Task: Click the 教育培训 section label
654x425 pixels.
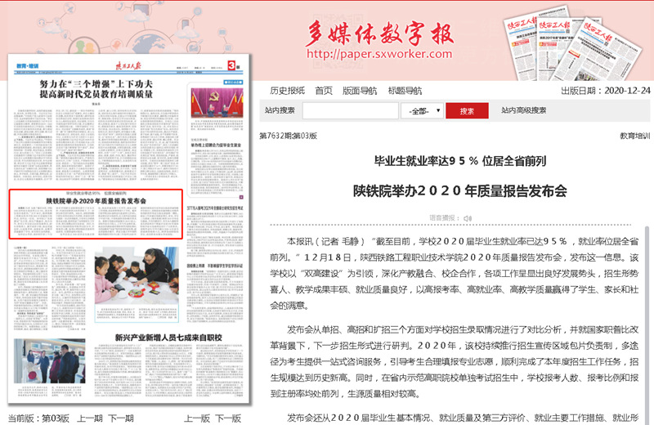Action: tap(635, 136)
